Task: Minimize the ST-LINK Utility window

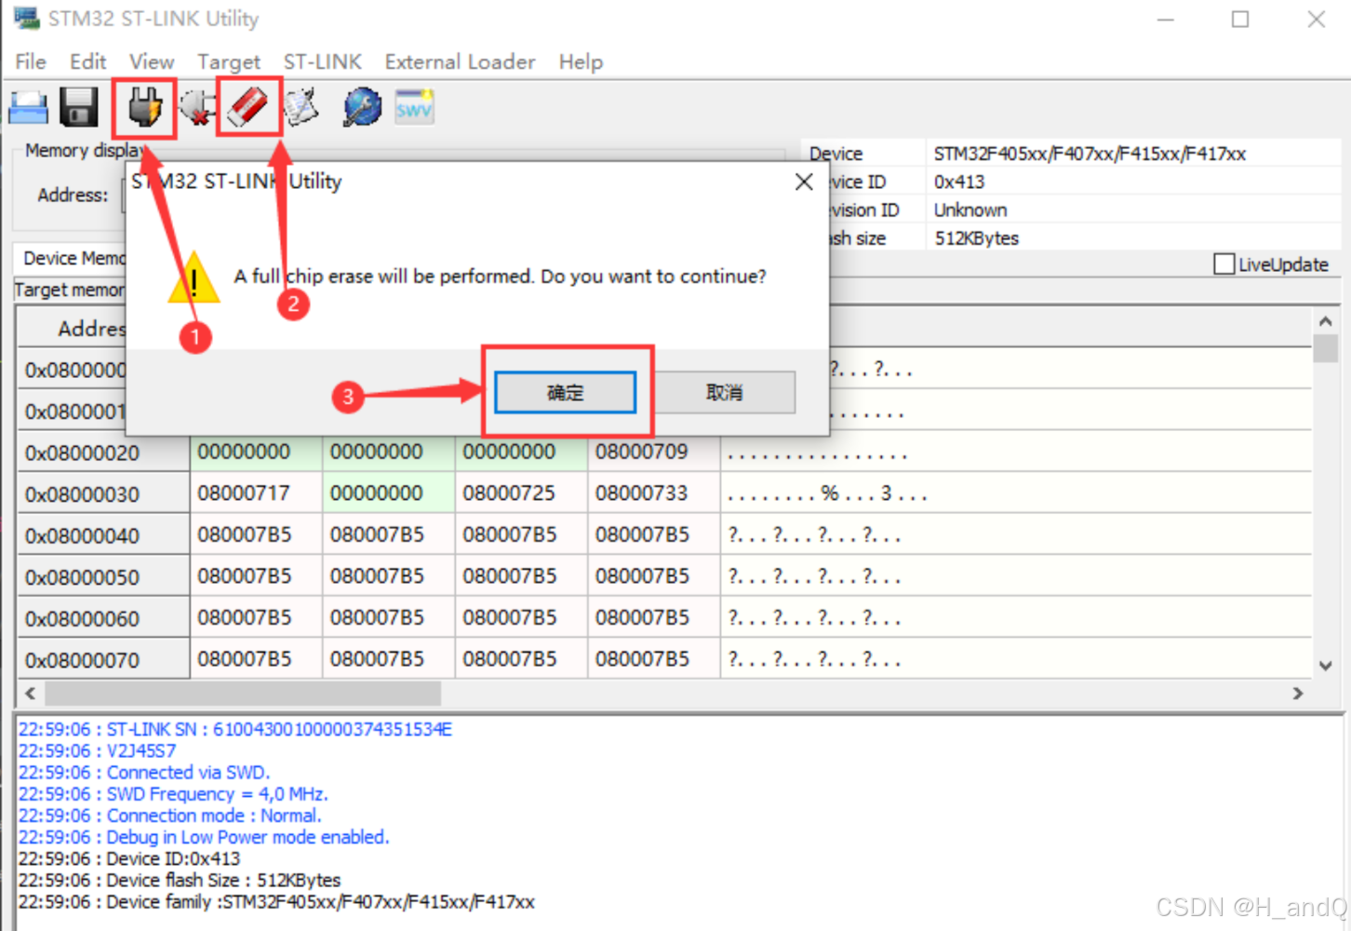Action: point(1166,19)
